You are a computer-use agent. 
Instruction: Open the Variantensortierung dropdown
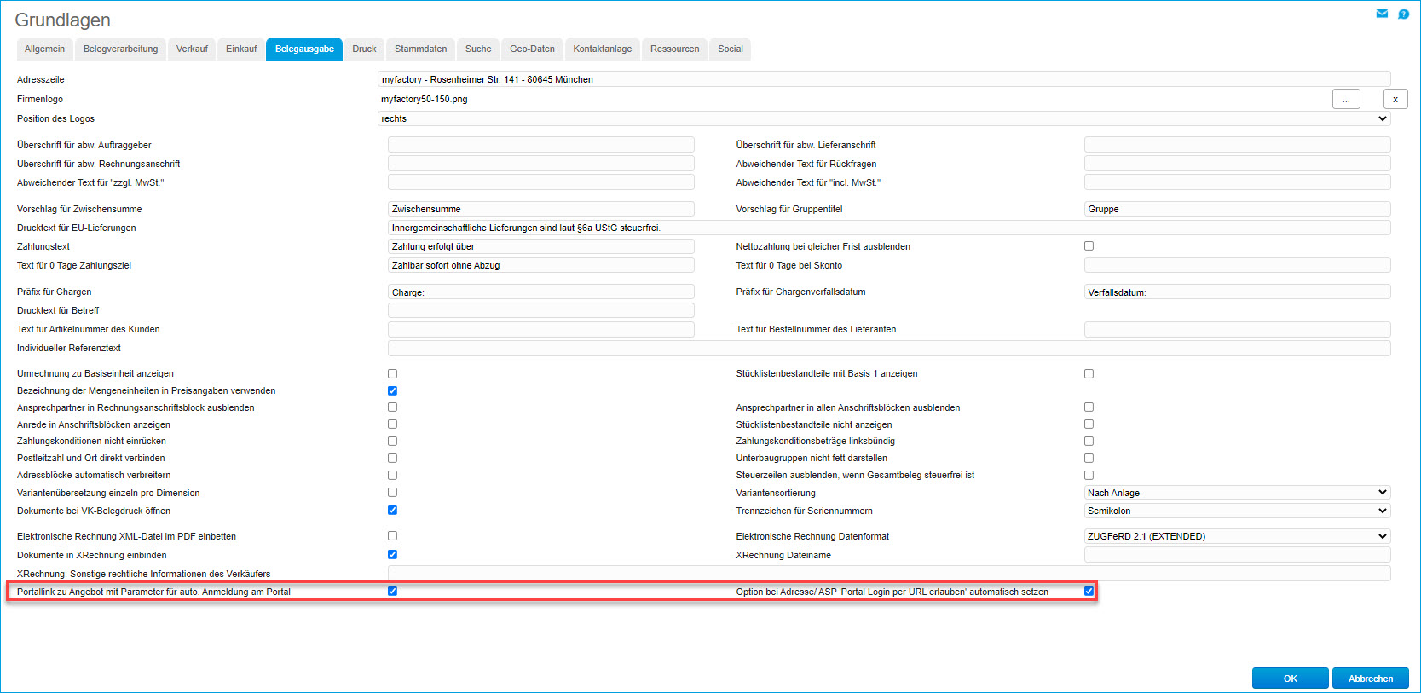1237,493
